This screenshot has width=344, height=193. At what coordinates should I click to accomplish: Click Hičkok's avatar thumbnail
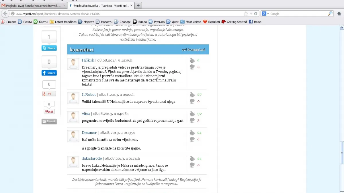(x=73, y=64)
